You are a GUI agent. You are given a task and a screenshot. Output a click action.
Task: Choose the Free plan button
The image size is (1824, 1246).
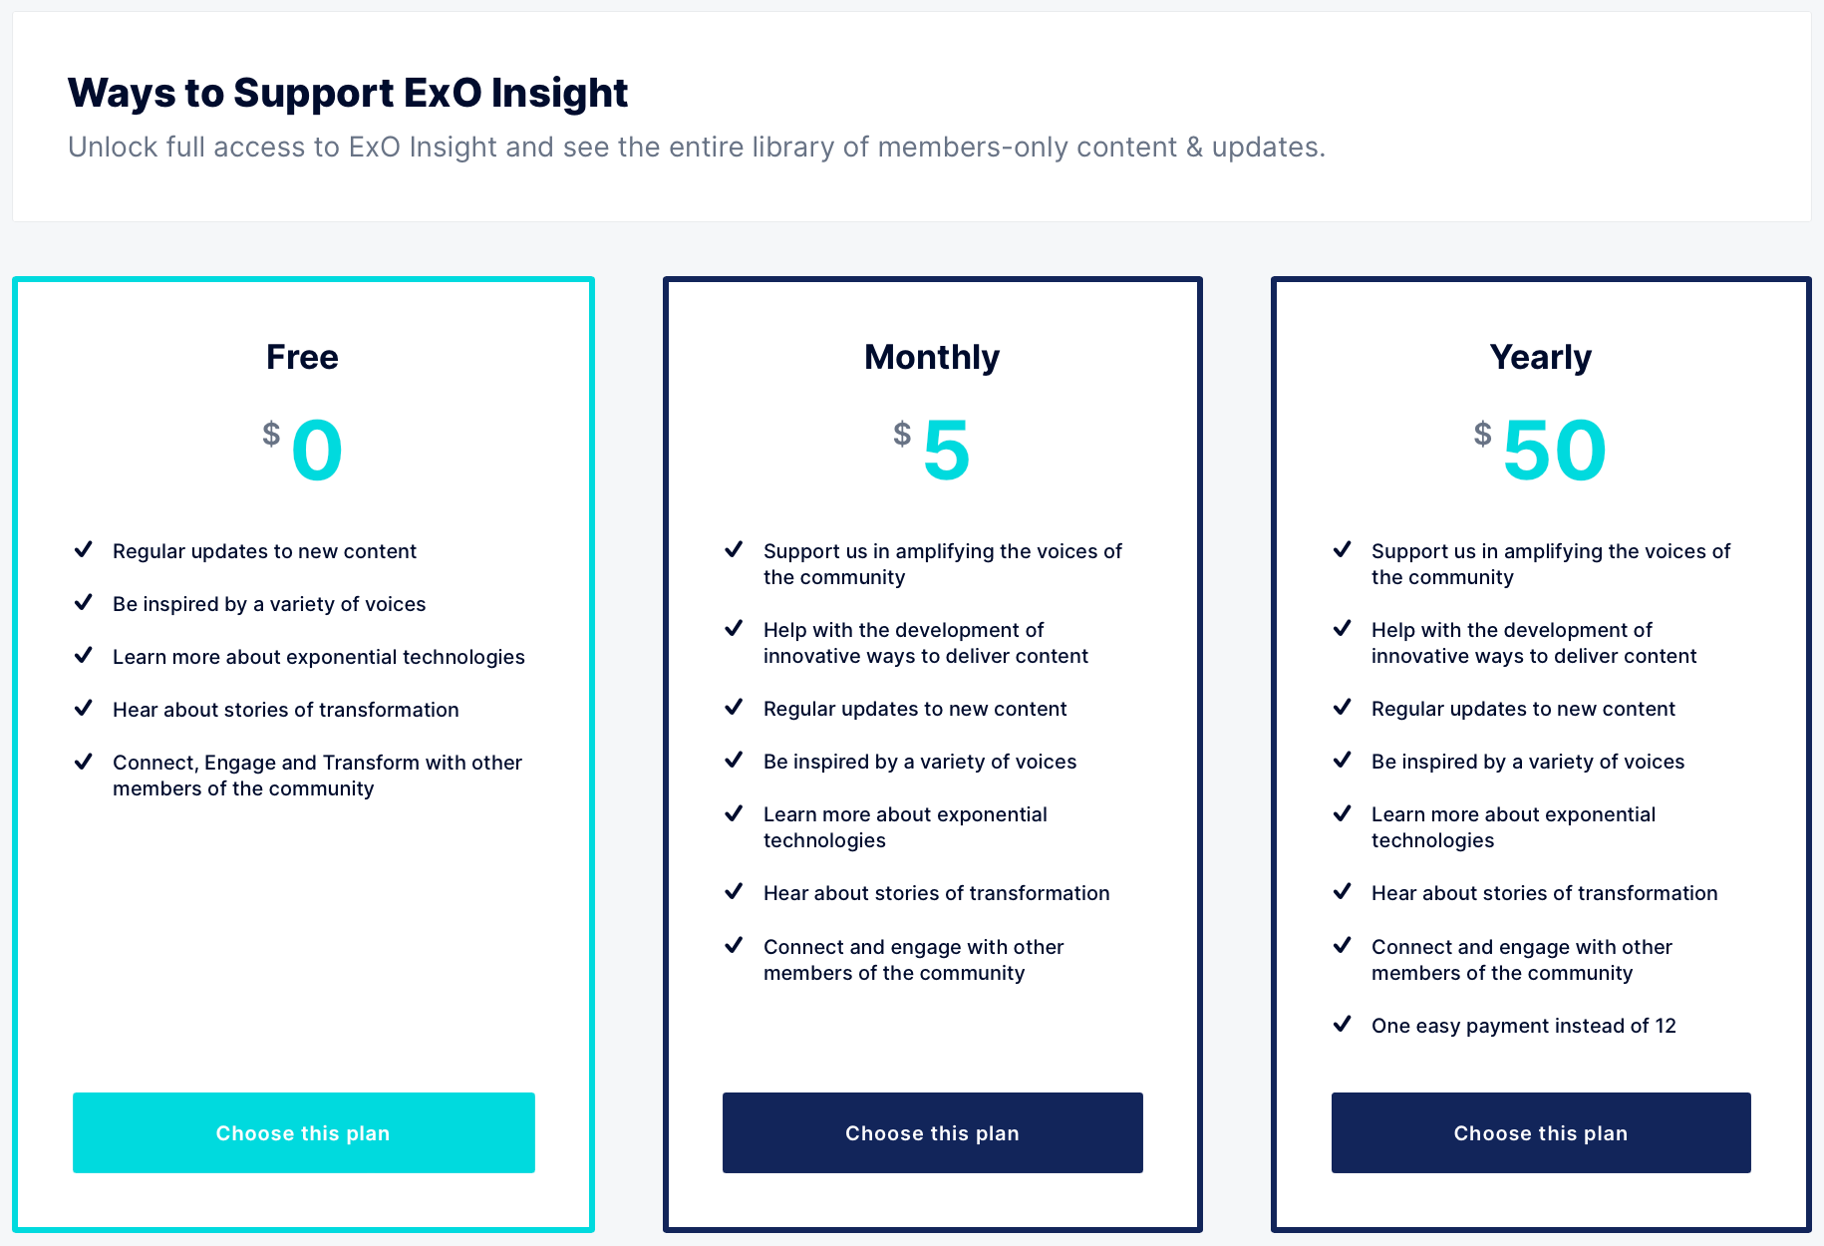304,1132
